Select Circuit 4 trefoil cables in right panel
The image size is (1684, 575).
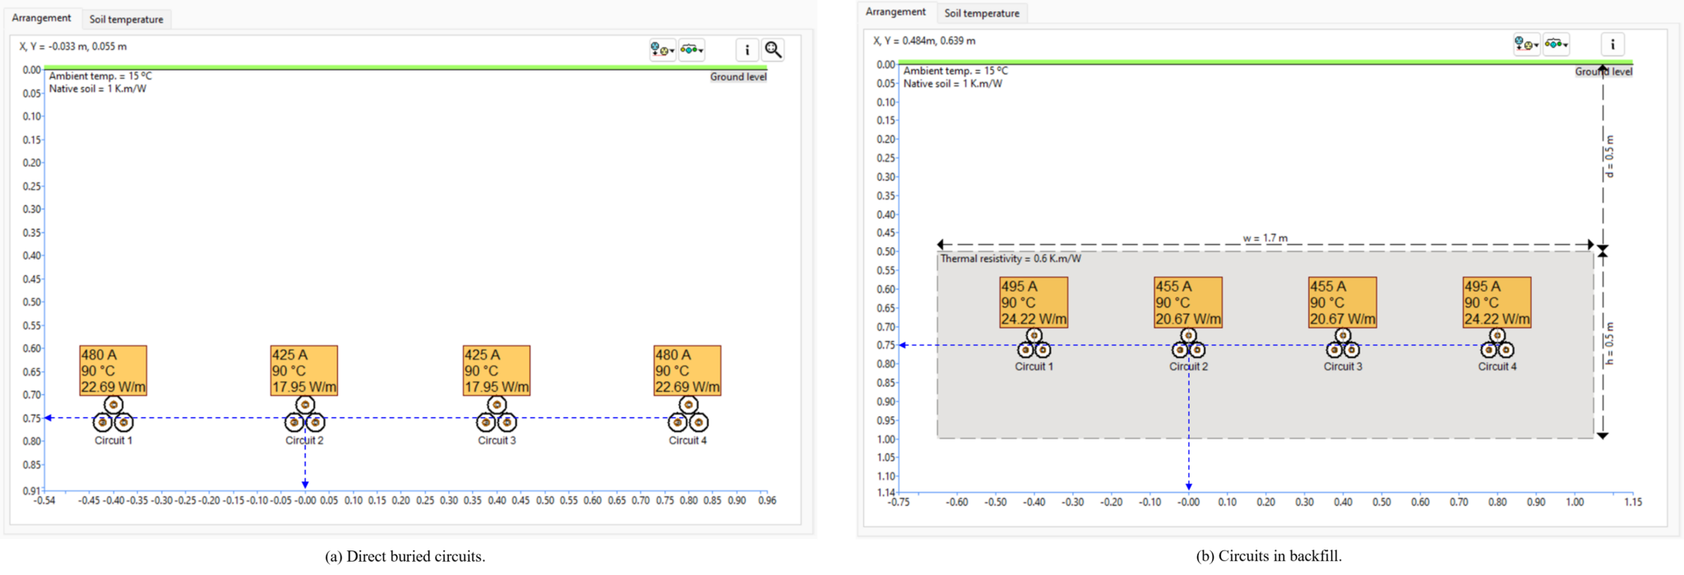(x=1497, y=345)
